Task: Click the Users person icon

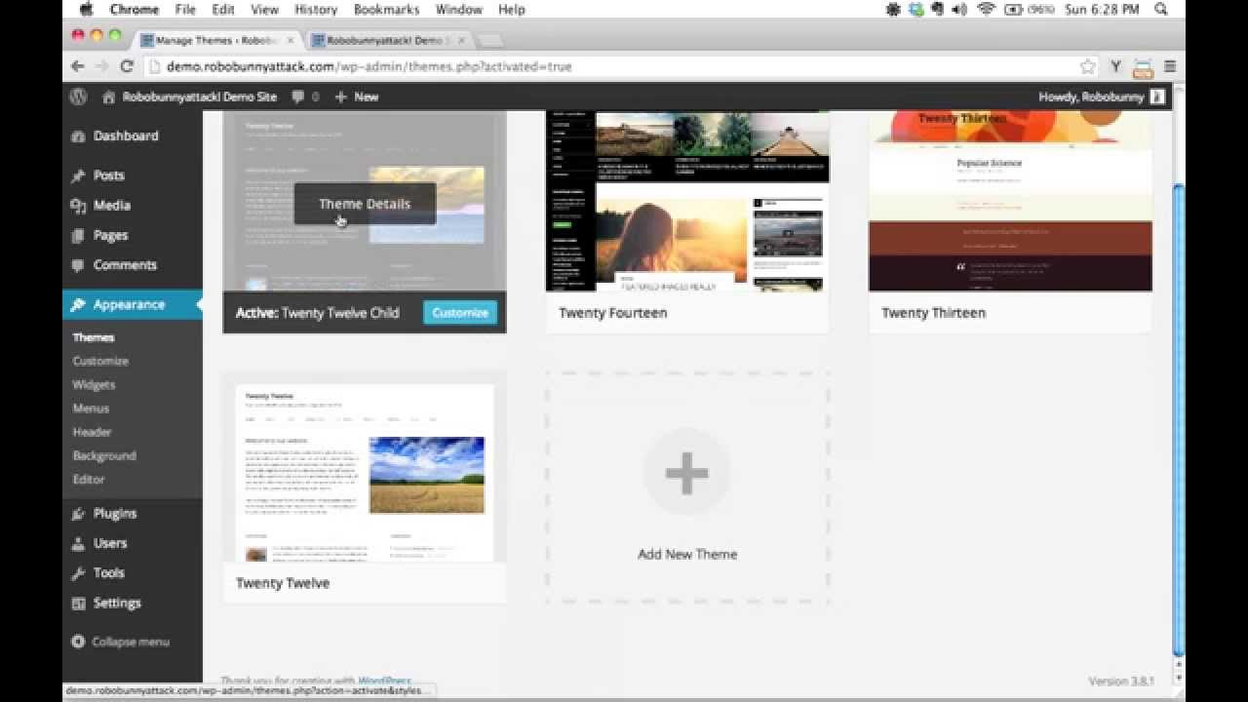Action: coord(79,543)
